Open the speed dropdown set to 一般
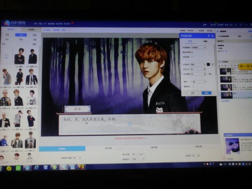The image size is (252, 189). 198,82
